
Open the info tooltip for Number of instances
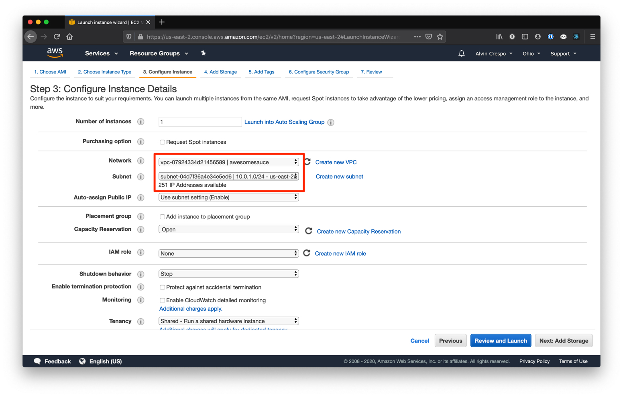click(x=140, y=121)
